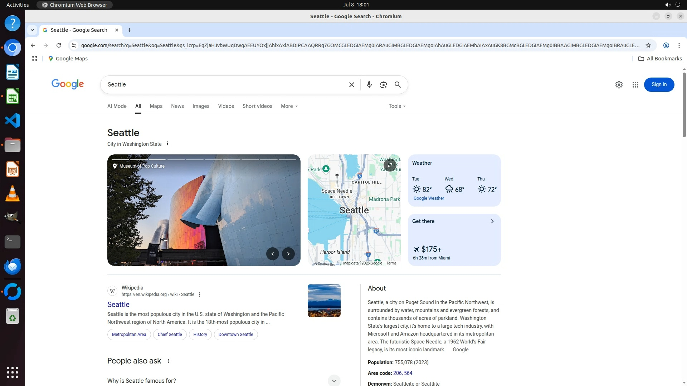
Task: Click the page vertical scrollbar
Action: click(x=684, y=104)
